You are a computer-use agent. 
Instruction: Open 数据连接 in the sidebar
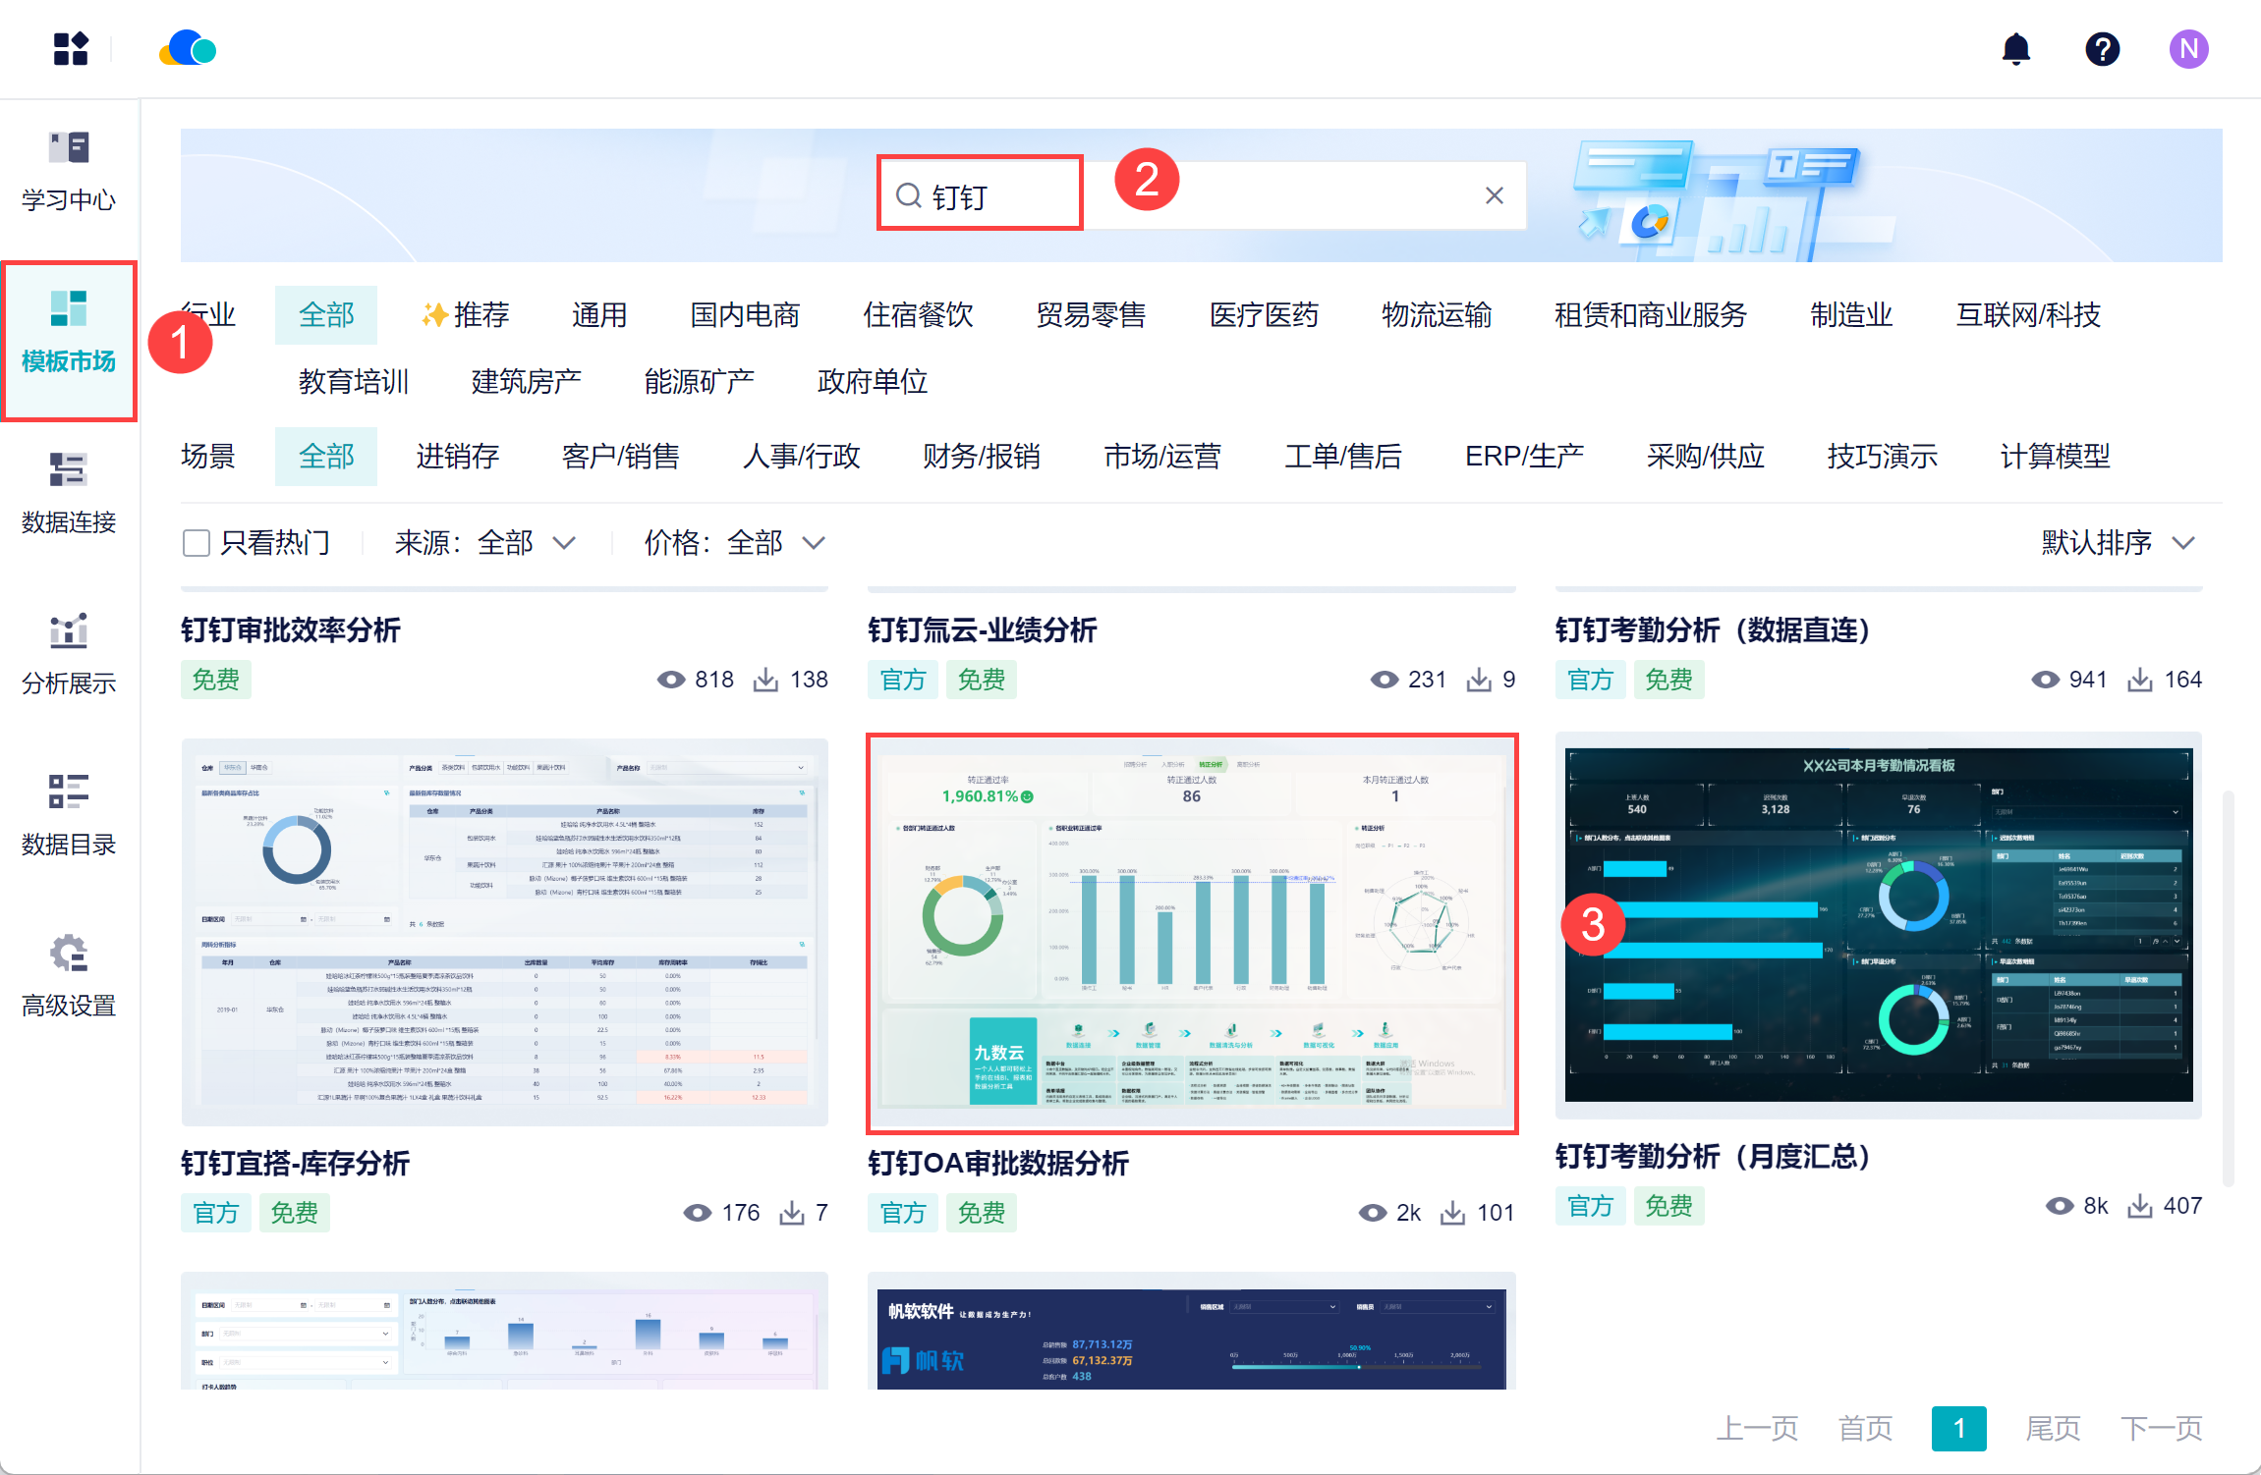(x=69, y=494)
